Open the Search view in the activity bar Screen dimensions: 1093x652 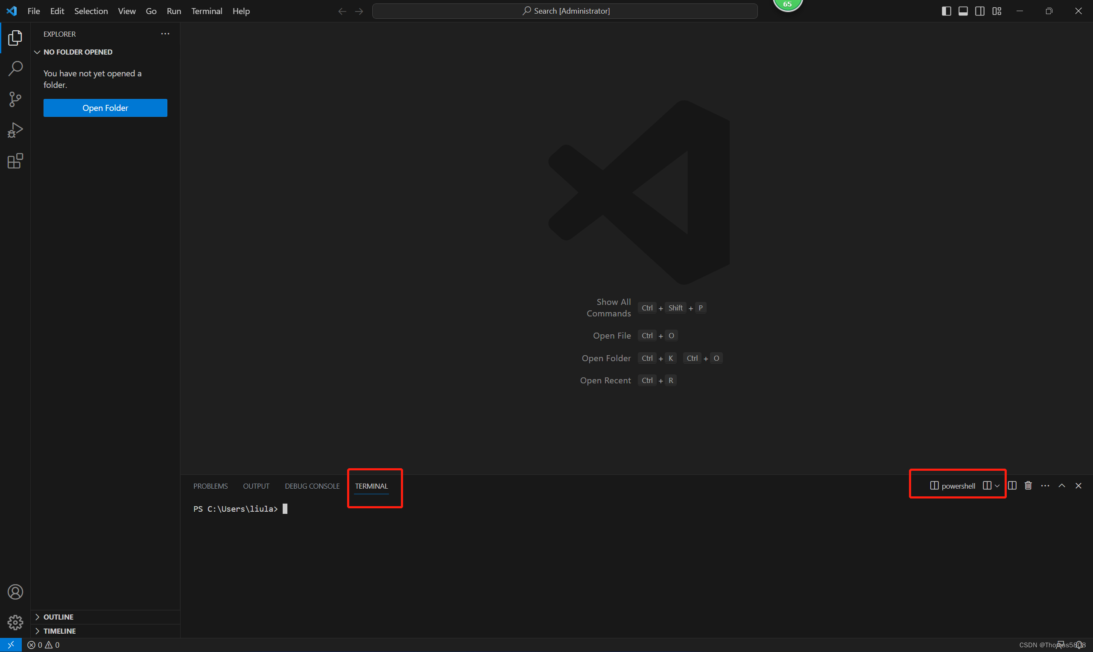(x=15, y=69)
